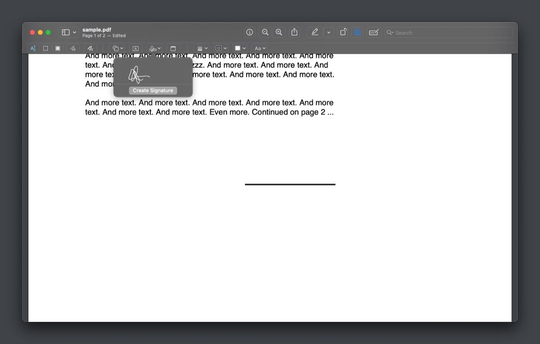Click the Share icon
This screenshot has height=344, width=540.
[295, 32]
